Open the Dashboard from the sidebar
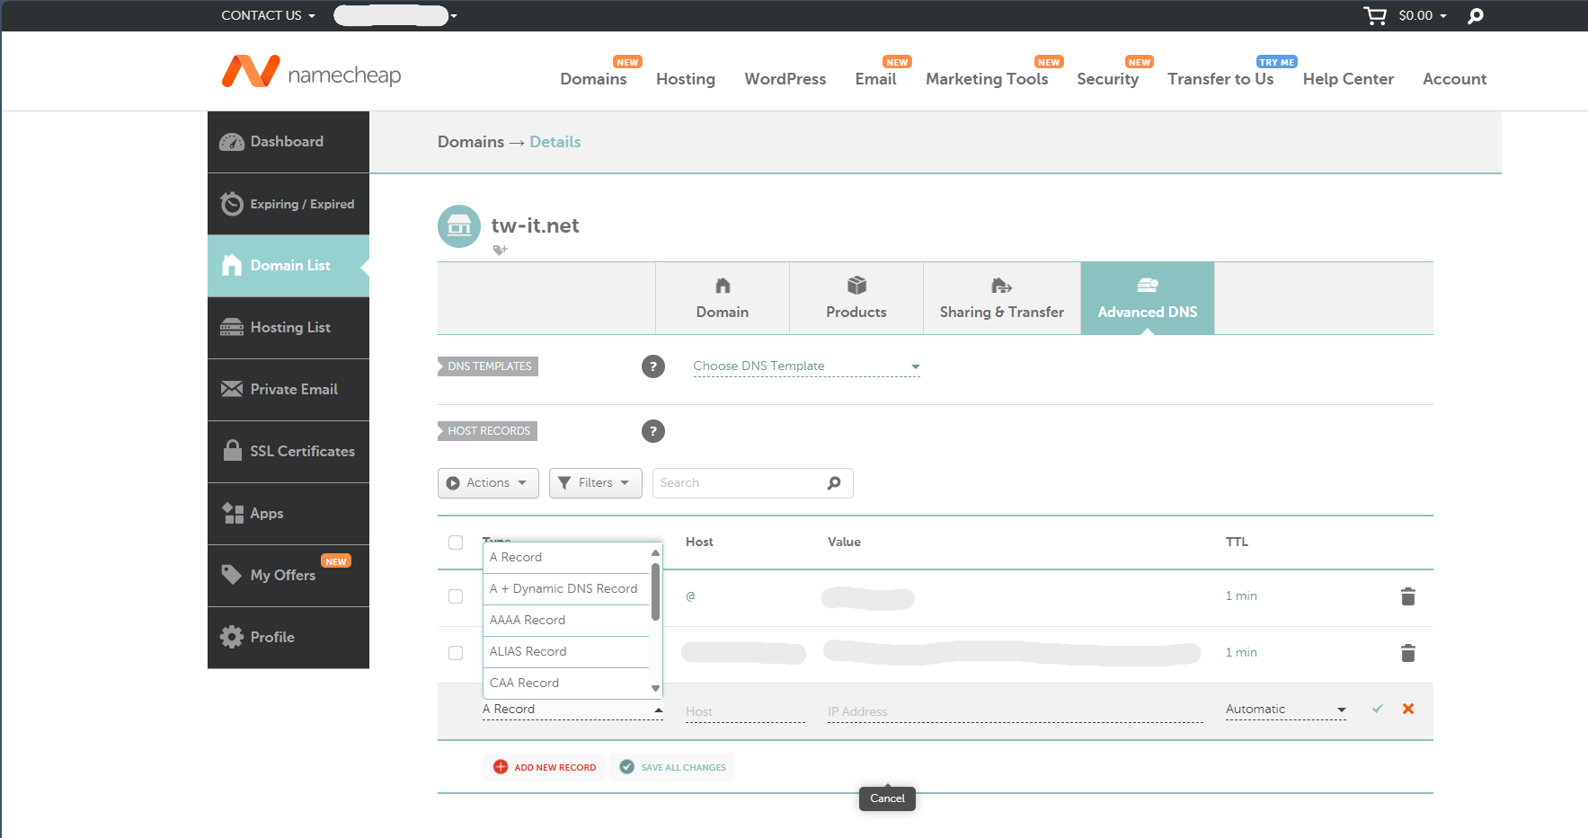 (287, 141)
